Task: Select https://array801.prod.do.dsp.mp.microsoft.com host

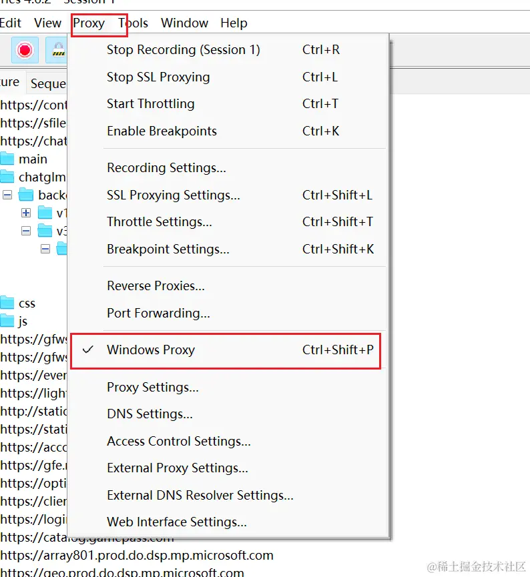Action: click(137, 556)
